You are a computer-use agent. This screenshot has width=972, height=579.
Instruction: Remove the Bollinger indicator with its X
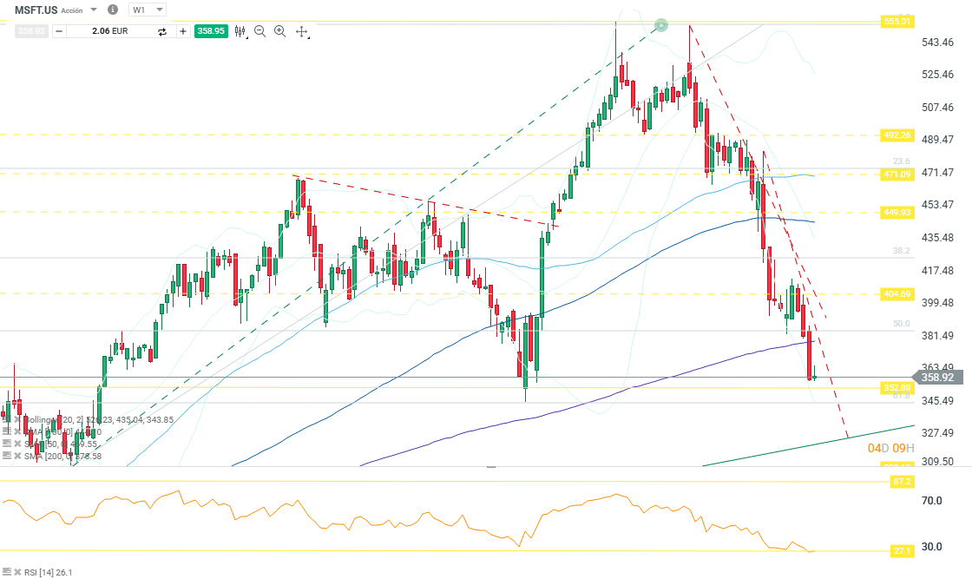(17, 419)
